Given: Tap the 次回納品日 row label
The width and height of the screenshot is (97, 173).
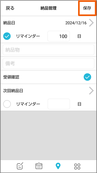Looking at the screenshot, I should tap(13, 91).
